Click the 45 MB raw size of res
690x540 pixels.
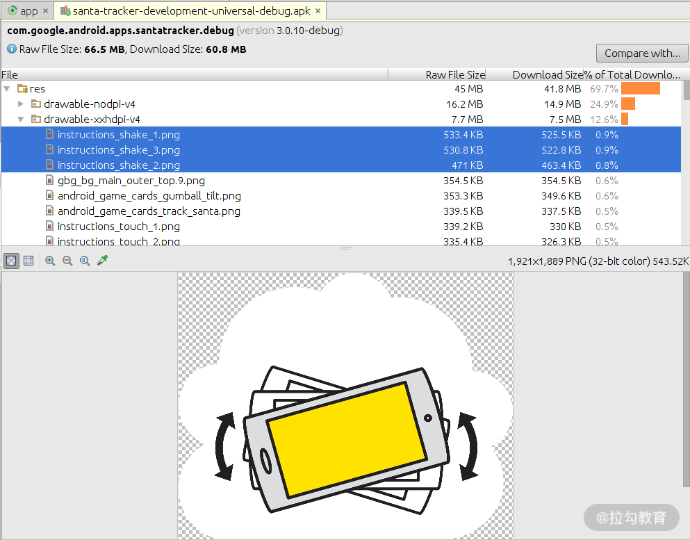pos(468,89)
